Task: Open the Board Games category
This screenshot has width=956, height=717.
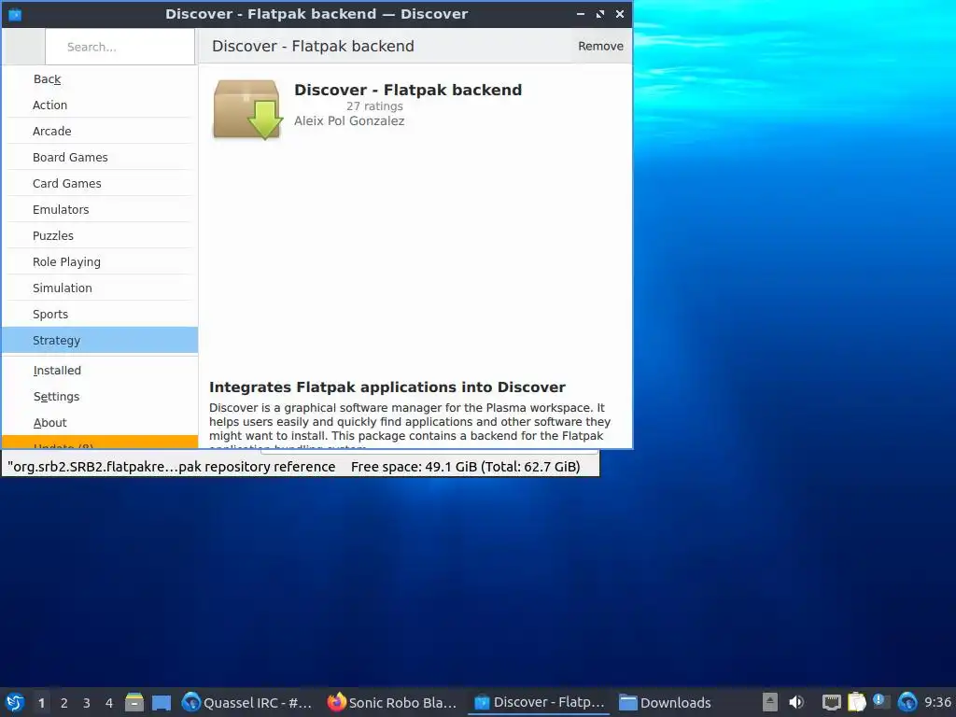Action: [101, 157]
